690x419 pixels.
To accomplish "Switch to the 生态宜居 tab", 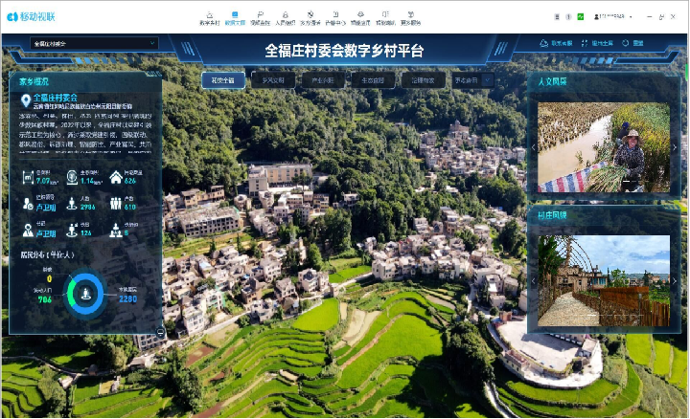I will click(x=373, y=80).
